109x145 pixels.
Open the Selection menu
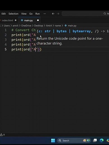[13, 14]
